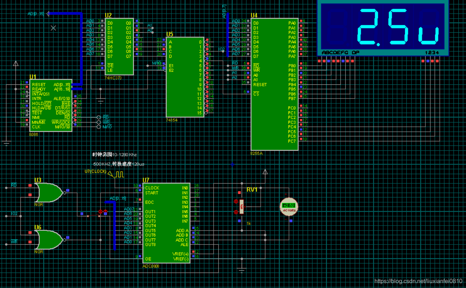
Task: Click the '1k' potentiometer value label
Action: pos(248,223)
